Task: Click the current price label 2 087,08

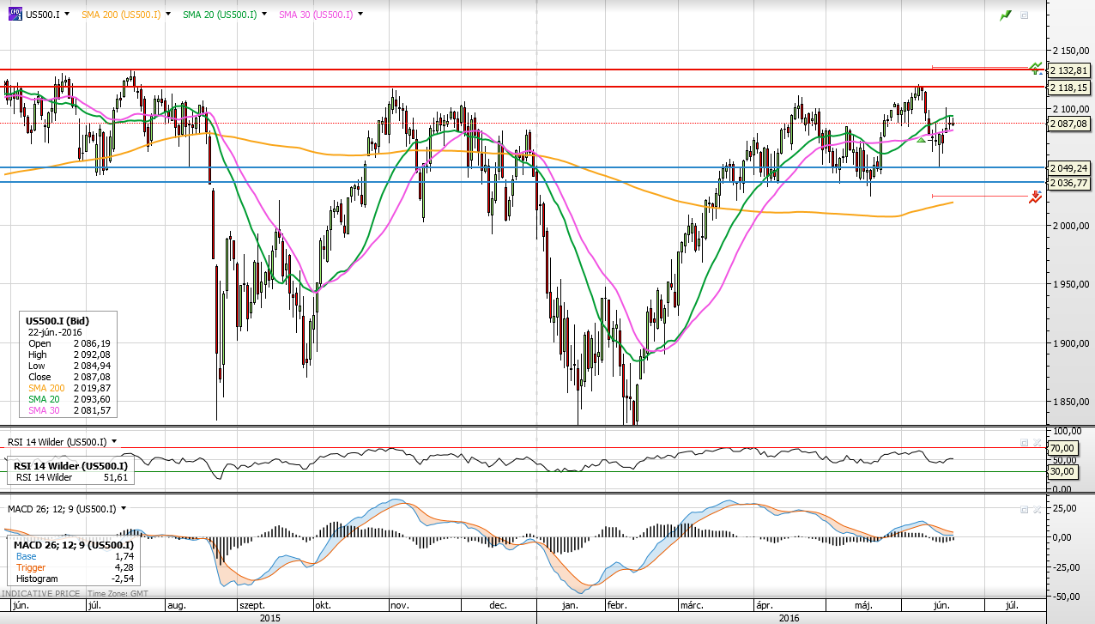Action: click(x=1071, y=124)
